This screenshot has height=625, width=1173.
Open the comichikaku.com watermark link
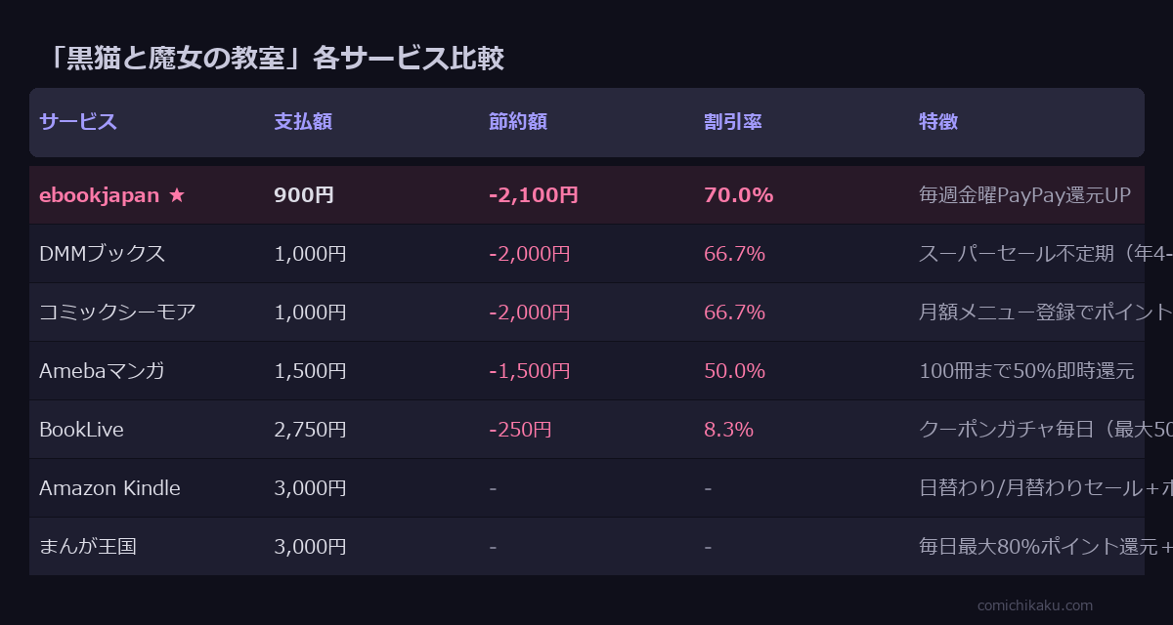1035,605
